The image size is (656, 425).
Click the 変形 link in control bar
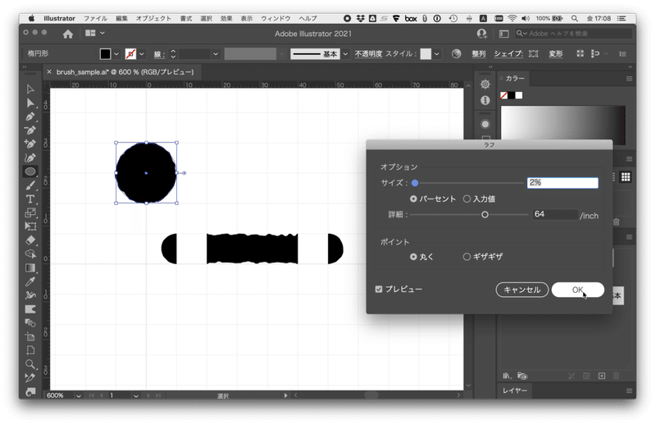556,53
